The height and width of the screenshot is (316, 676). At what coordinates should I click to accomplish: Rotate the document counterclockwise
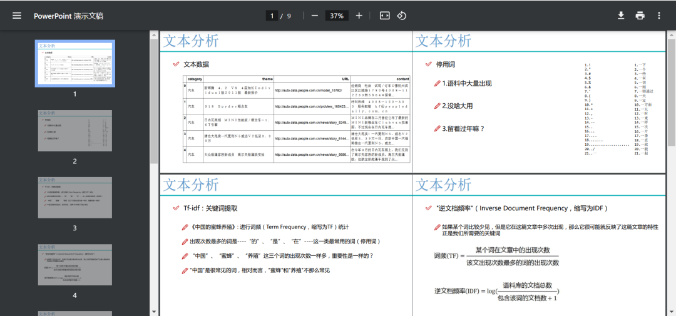[x=401, y=16]
